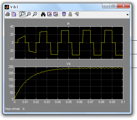Click the Autoscale binoculars icon
Image resolution: width=137 pixels, height=120 pixels.
point(43,14)
